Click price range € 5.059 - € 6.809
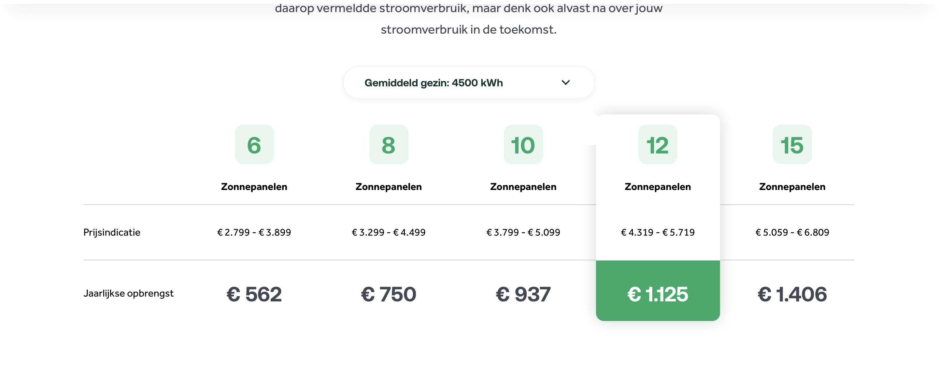The image size is (938, 378). 792,232
